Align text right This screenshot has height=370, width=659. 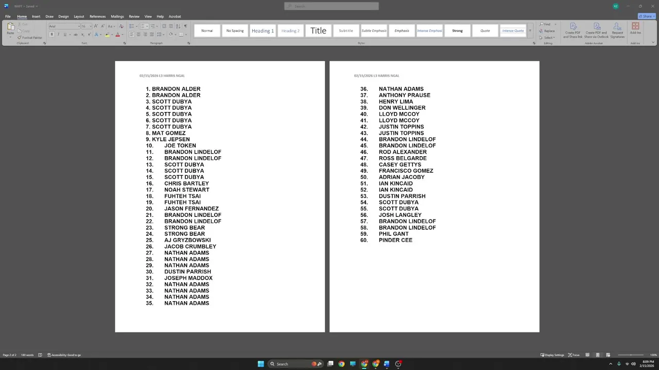145,34
